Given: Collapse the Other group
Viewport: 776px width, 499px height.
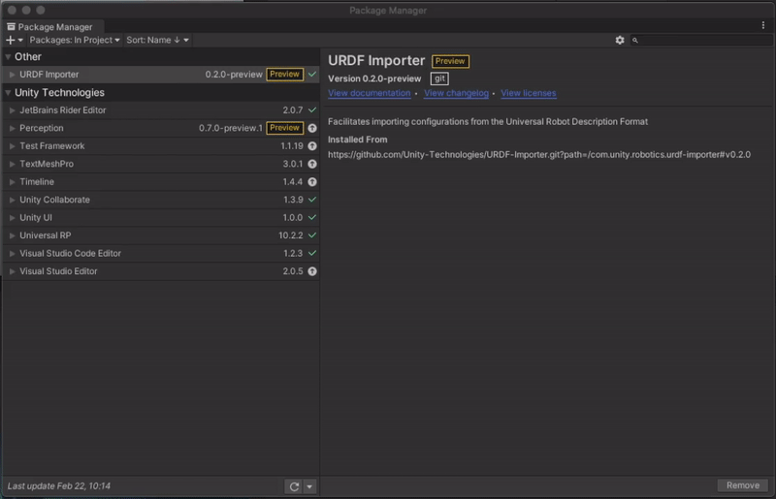Looking at the screenshot, I should tap(8, 57).
